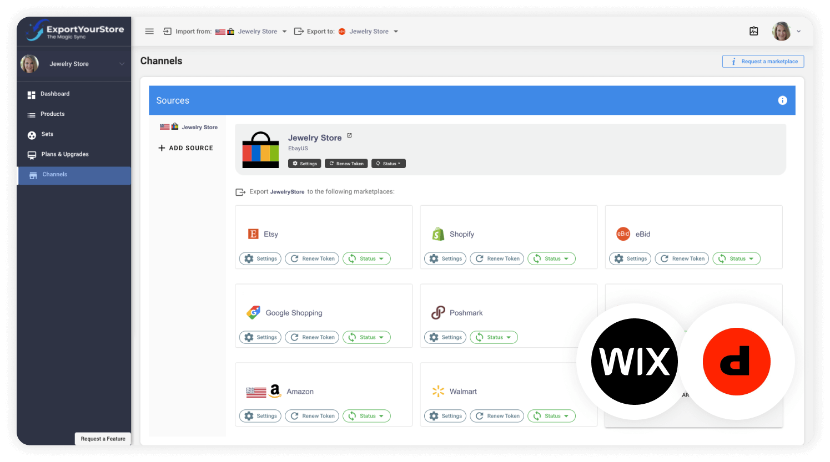
Task: Open eBid Settings
Action: 630,258
